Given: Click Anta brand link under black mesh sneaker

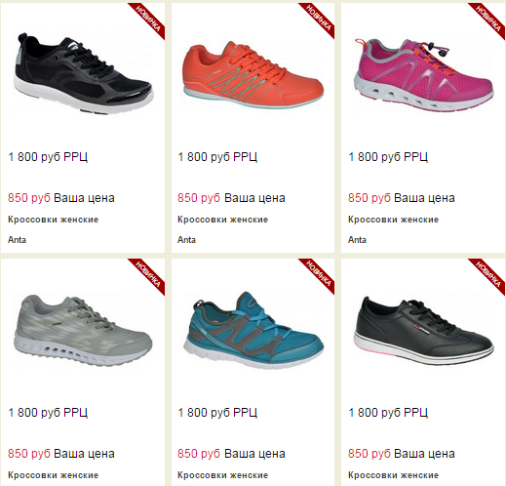Looking at the screenshot, I should pyautogui.click(x=17, y=240).
